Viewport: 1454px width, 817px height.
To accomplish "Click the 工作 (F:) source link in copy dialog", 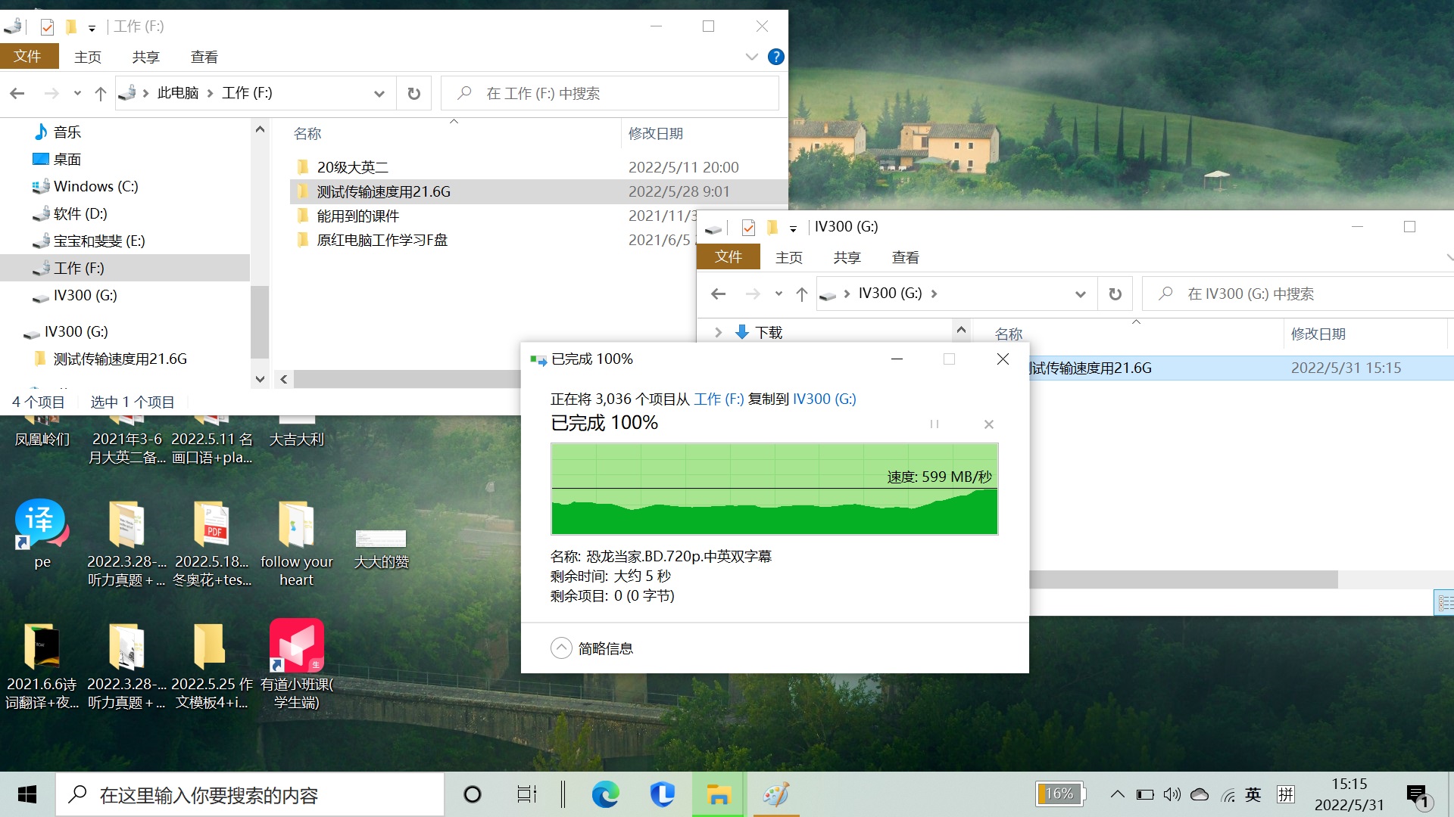I will tap(719, 399).
